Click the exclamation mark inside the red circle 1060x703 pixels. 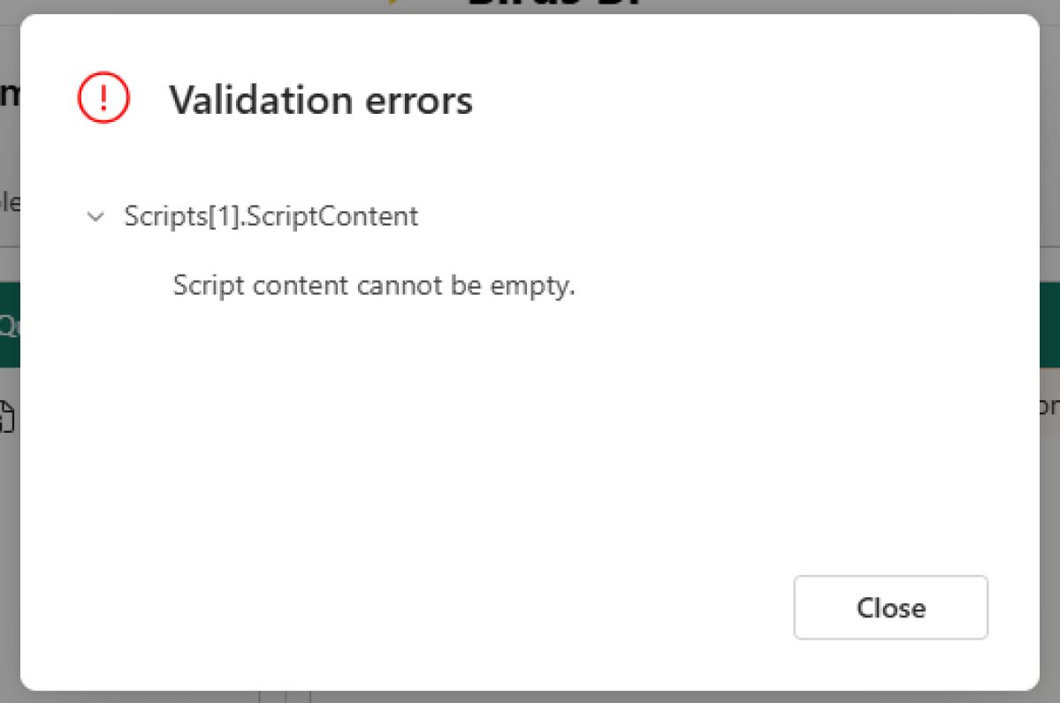point(103,98)
